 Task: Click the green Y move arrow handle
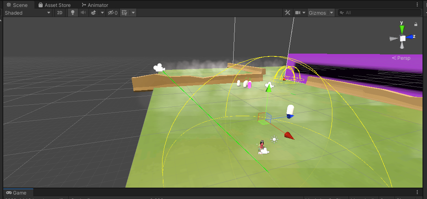269,88
